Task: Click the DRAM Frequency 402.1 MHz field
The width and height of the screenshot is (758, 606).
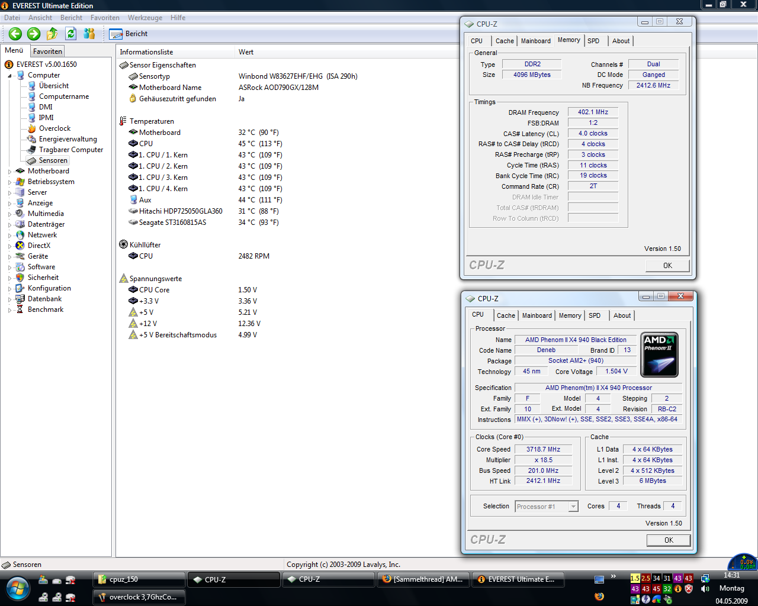Action: tap(593, 112)
